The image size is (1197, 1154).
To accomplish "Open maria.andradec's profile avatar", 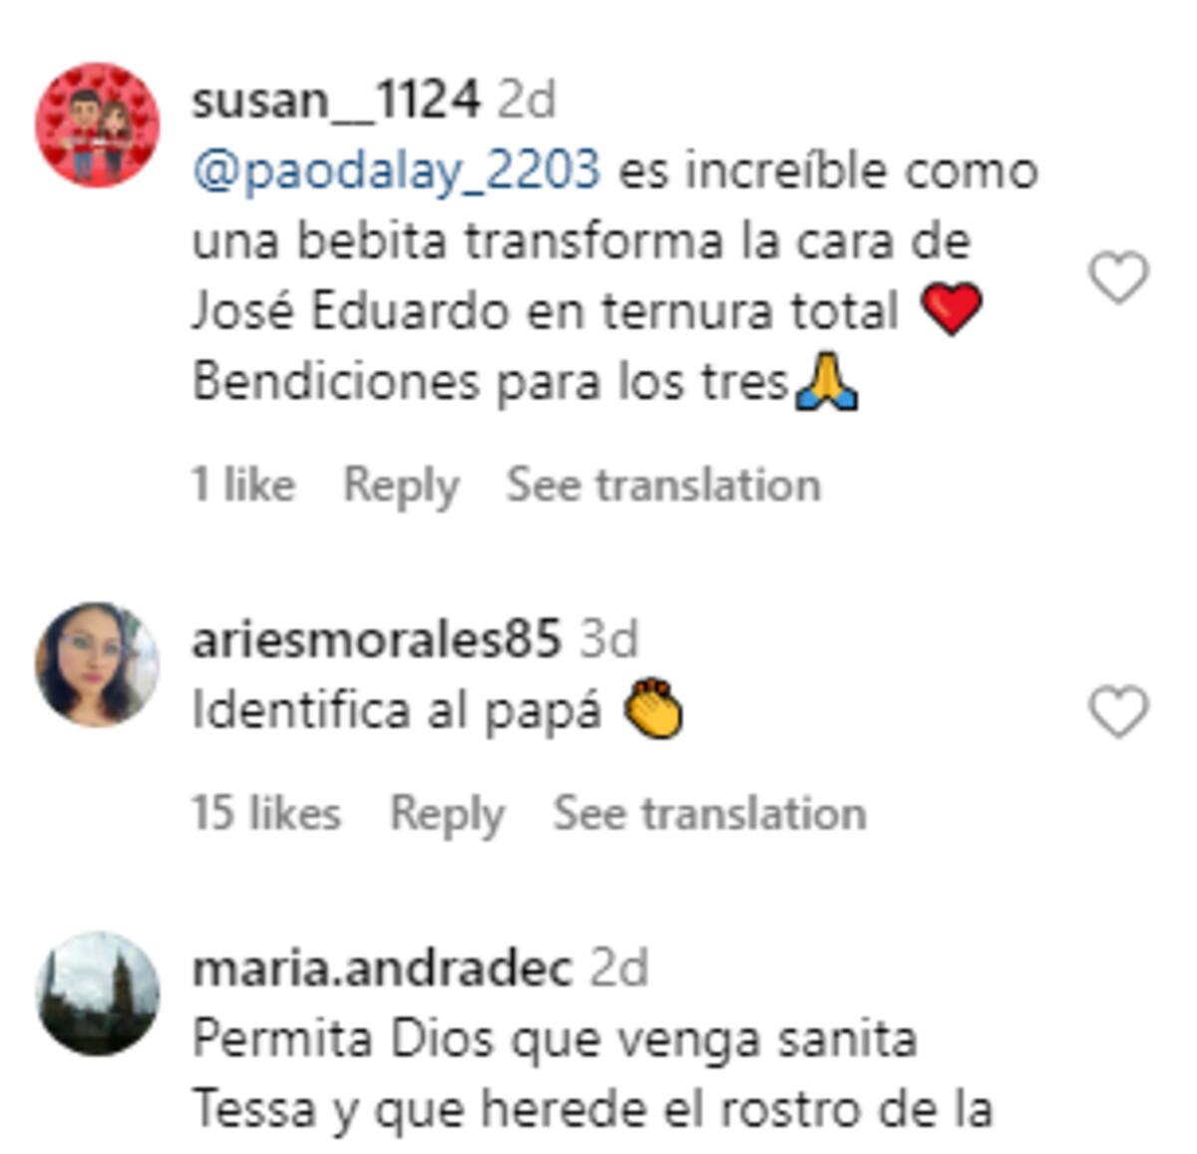I will point(97,993).
